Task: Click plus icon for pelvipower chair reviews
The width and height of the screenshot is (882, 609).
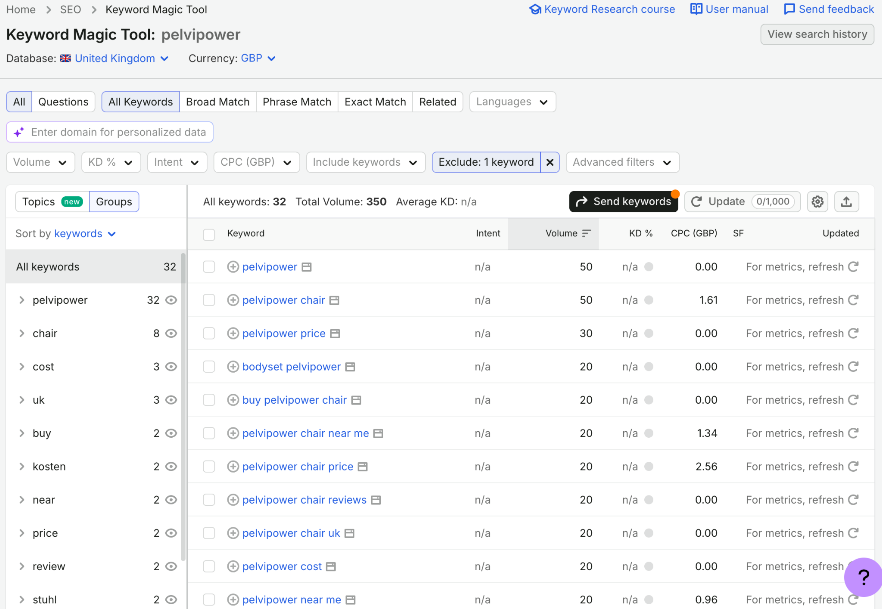Action: 233,500
